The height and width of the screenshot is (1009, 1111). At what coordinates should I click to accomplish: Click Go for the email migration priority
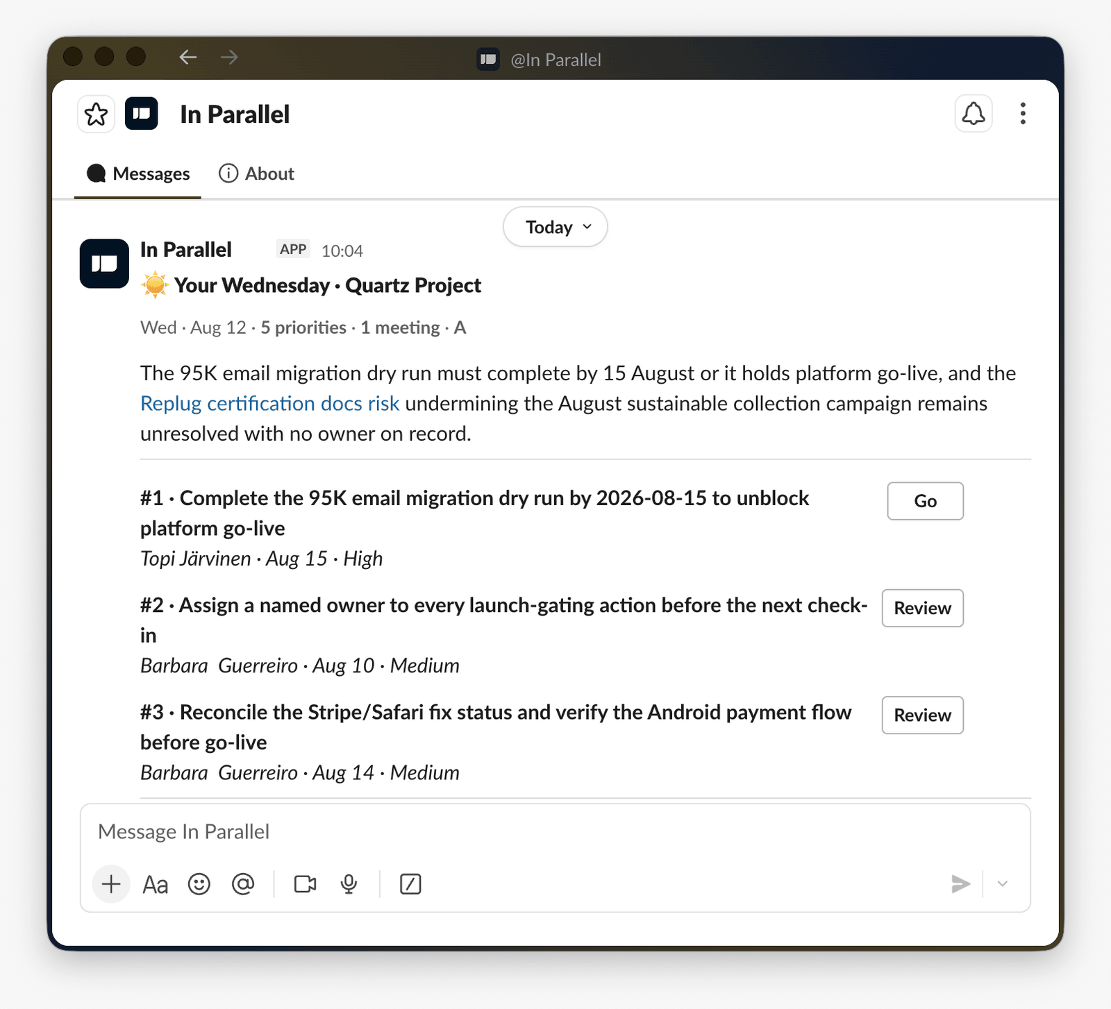[926, 501]
